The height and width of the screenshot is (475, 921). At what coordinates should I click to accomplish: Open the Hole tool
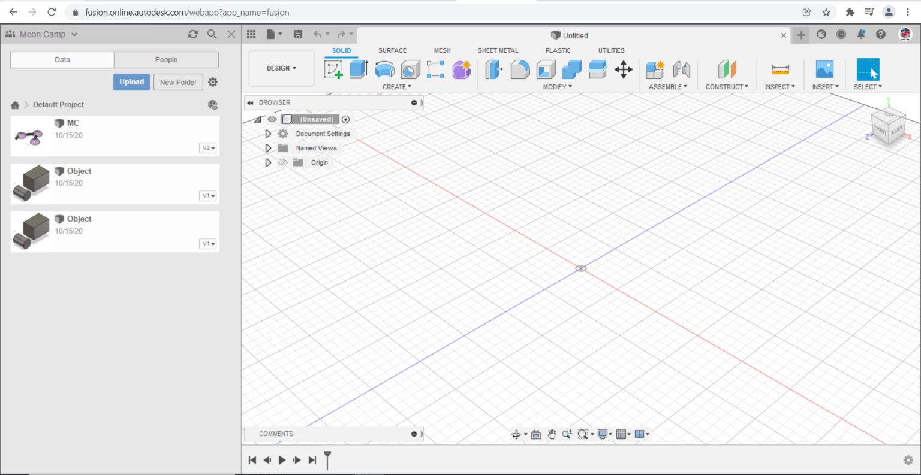click(410, 69)
